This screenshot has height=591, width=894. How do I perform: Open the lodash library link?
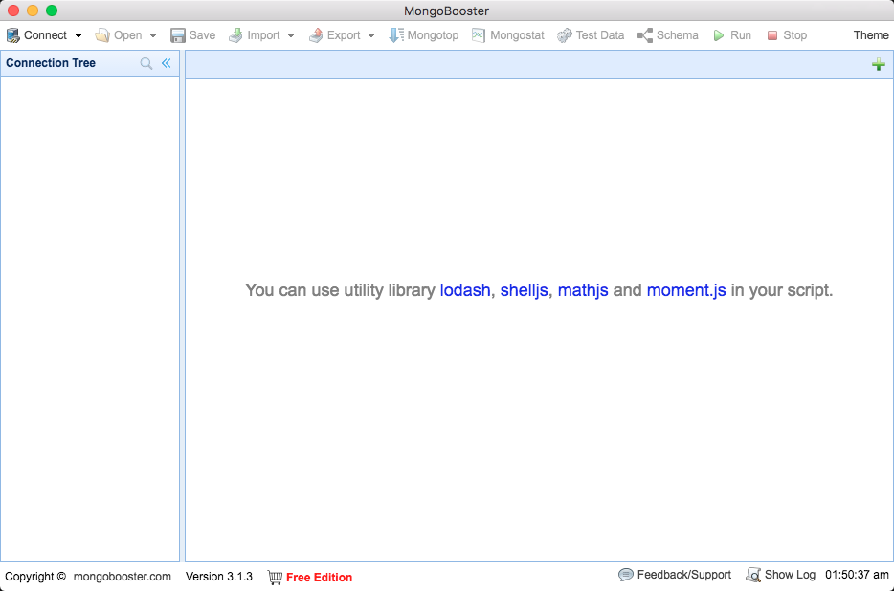coord(464,290)
